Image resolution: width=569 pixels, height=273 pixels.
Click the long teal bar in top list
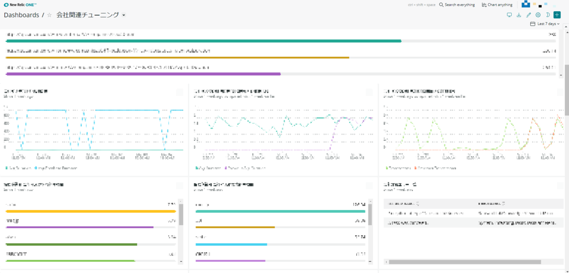[x=203, y=41]
